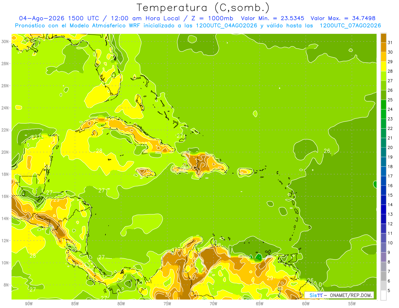Click the colorbar label 15
The image size is (399, 308).
tap(390, 195)
